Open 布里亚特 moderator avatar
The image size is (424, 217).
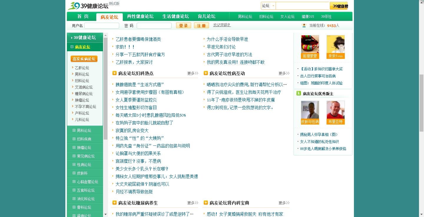[335, 110]
